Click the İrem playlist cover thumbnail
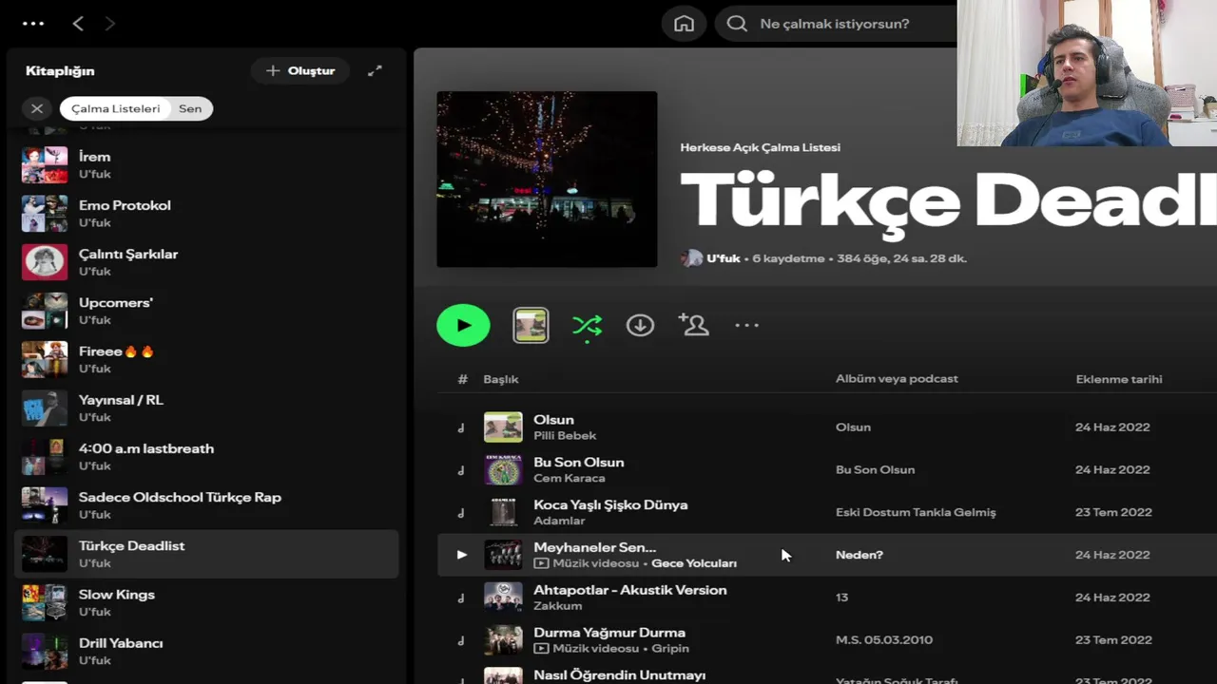Viewport: 1217px width, 684px height. (x=45, y=165)
